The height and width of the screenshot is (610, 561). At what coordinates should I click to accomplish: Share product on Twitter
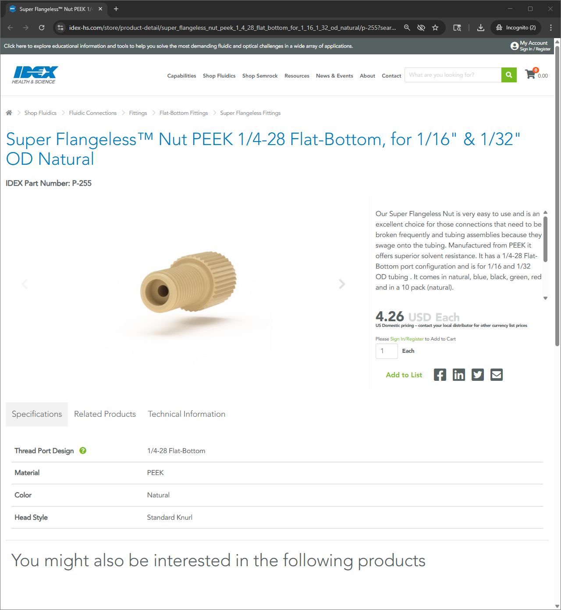tap(478, 375)
